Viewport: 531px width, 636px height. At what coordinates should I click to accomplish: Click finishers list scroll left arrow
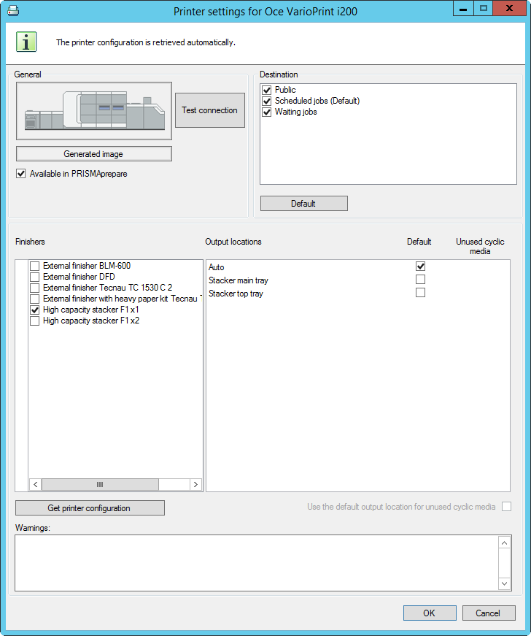tap(36, 484)
